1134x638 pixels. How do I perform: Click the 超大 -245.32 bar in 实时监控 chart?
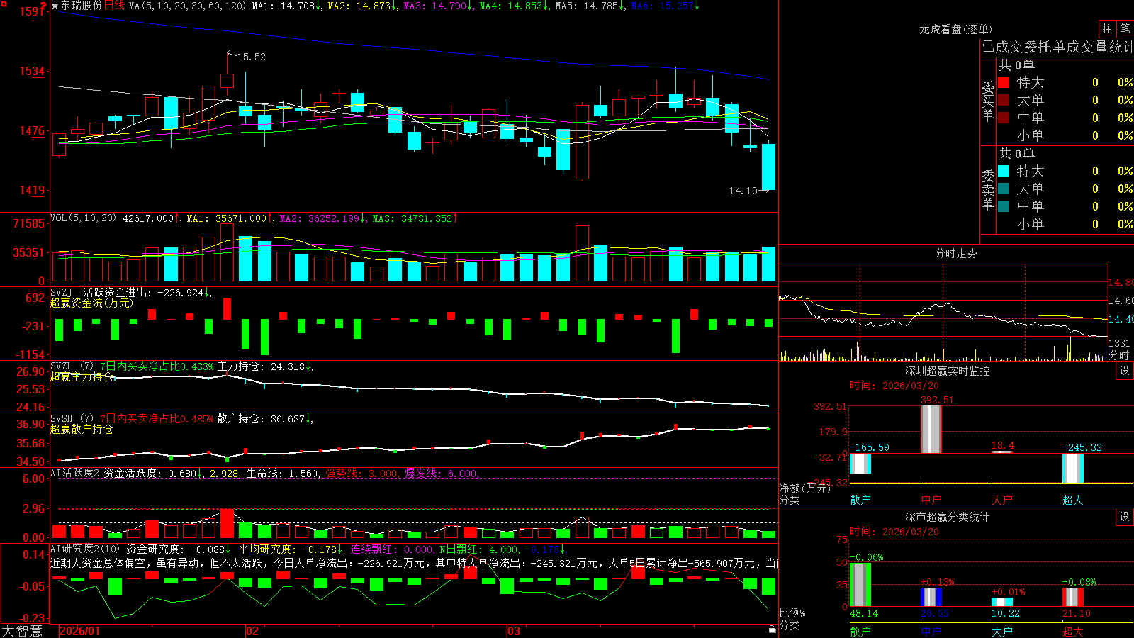pyautogui.click(x=1072, y=468)
